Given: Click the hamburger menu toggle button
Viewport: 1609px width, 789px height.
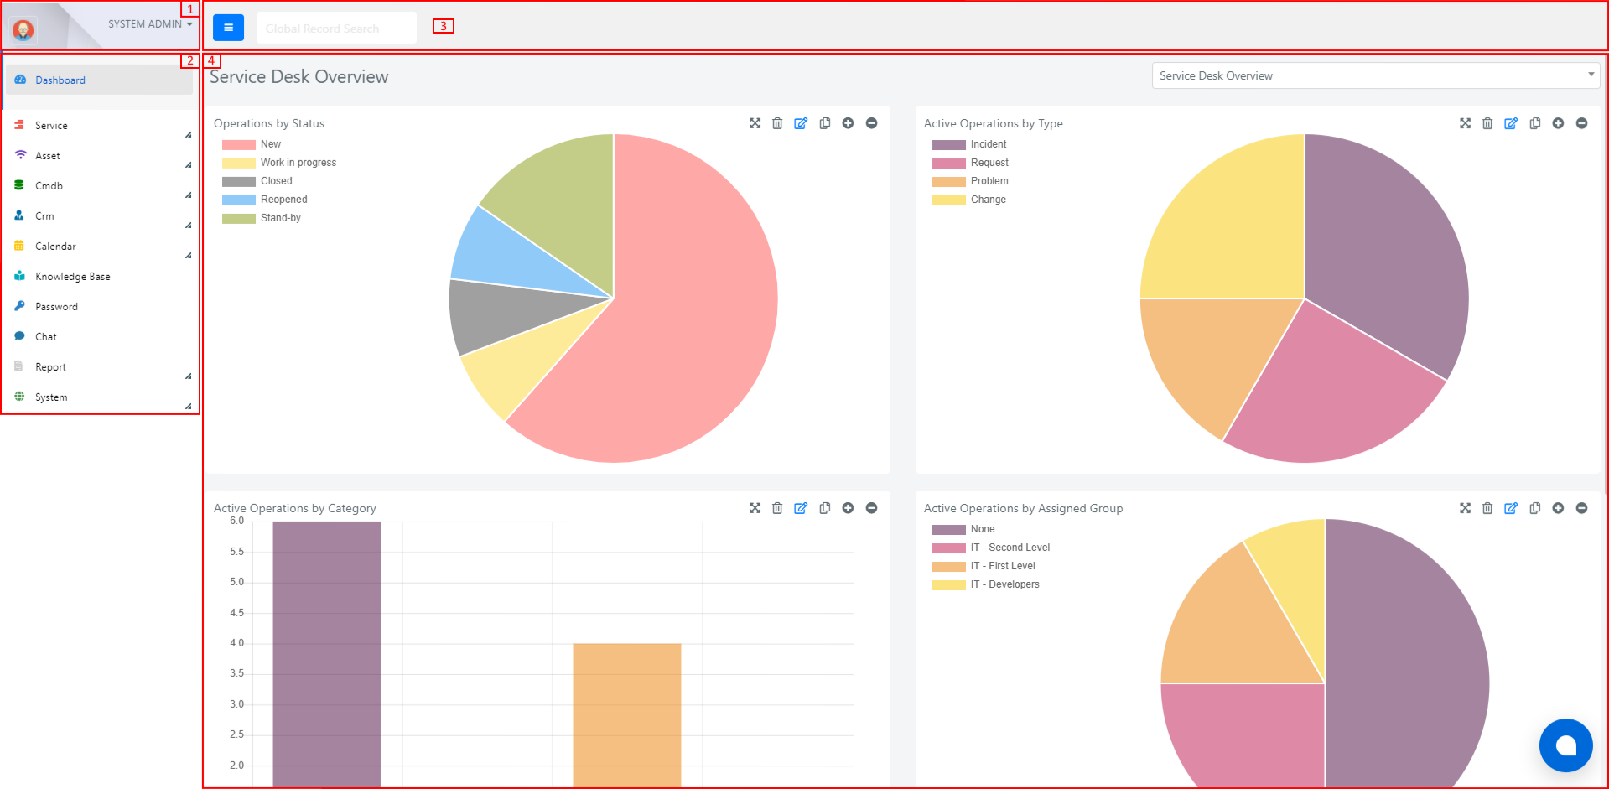Looking at the screenshot, I should (x=228, y=28).
